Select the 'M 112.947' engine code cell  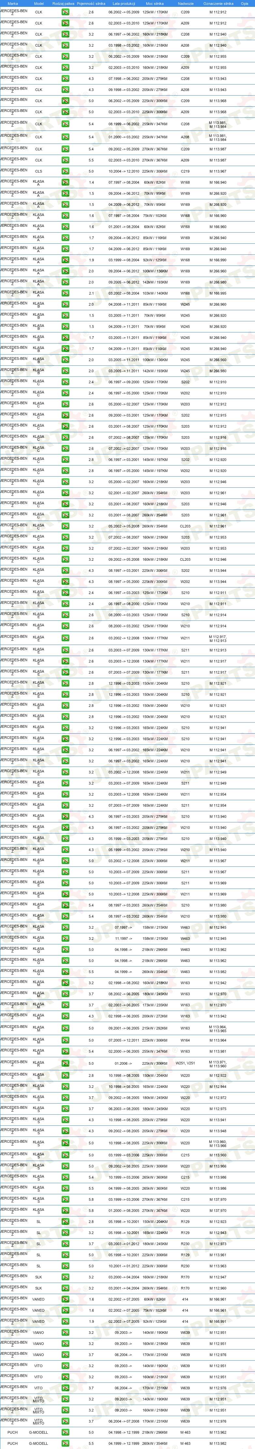pos(218,1277)
